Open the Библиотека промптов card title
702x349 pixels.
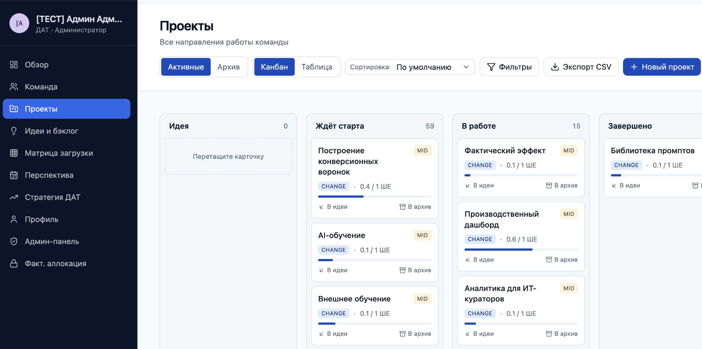[653, 151]
